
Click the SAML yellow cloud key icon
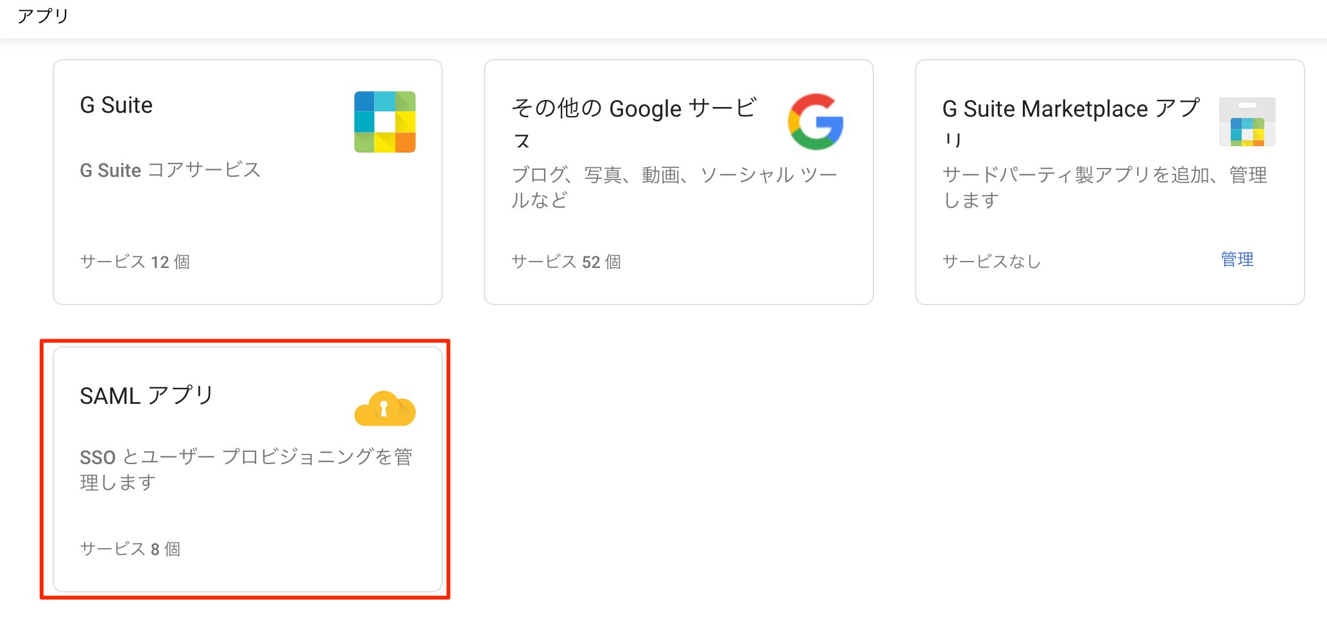point(385,408)
